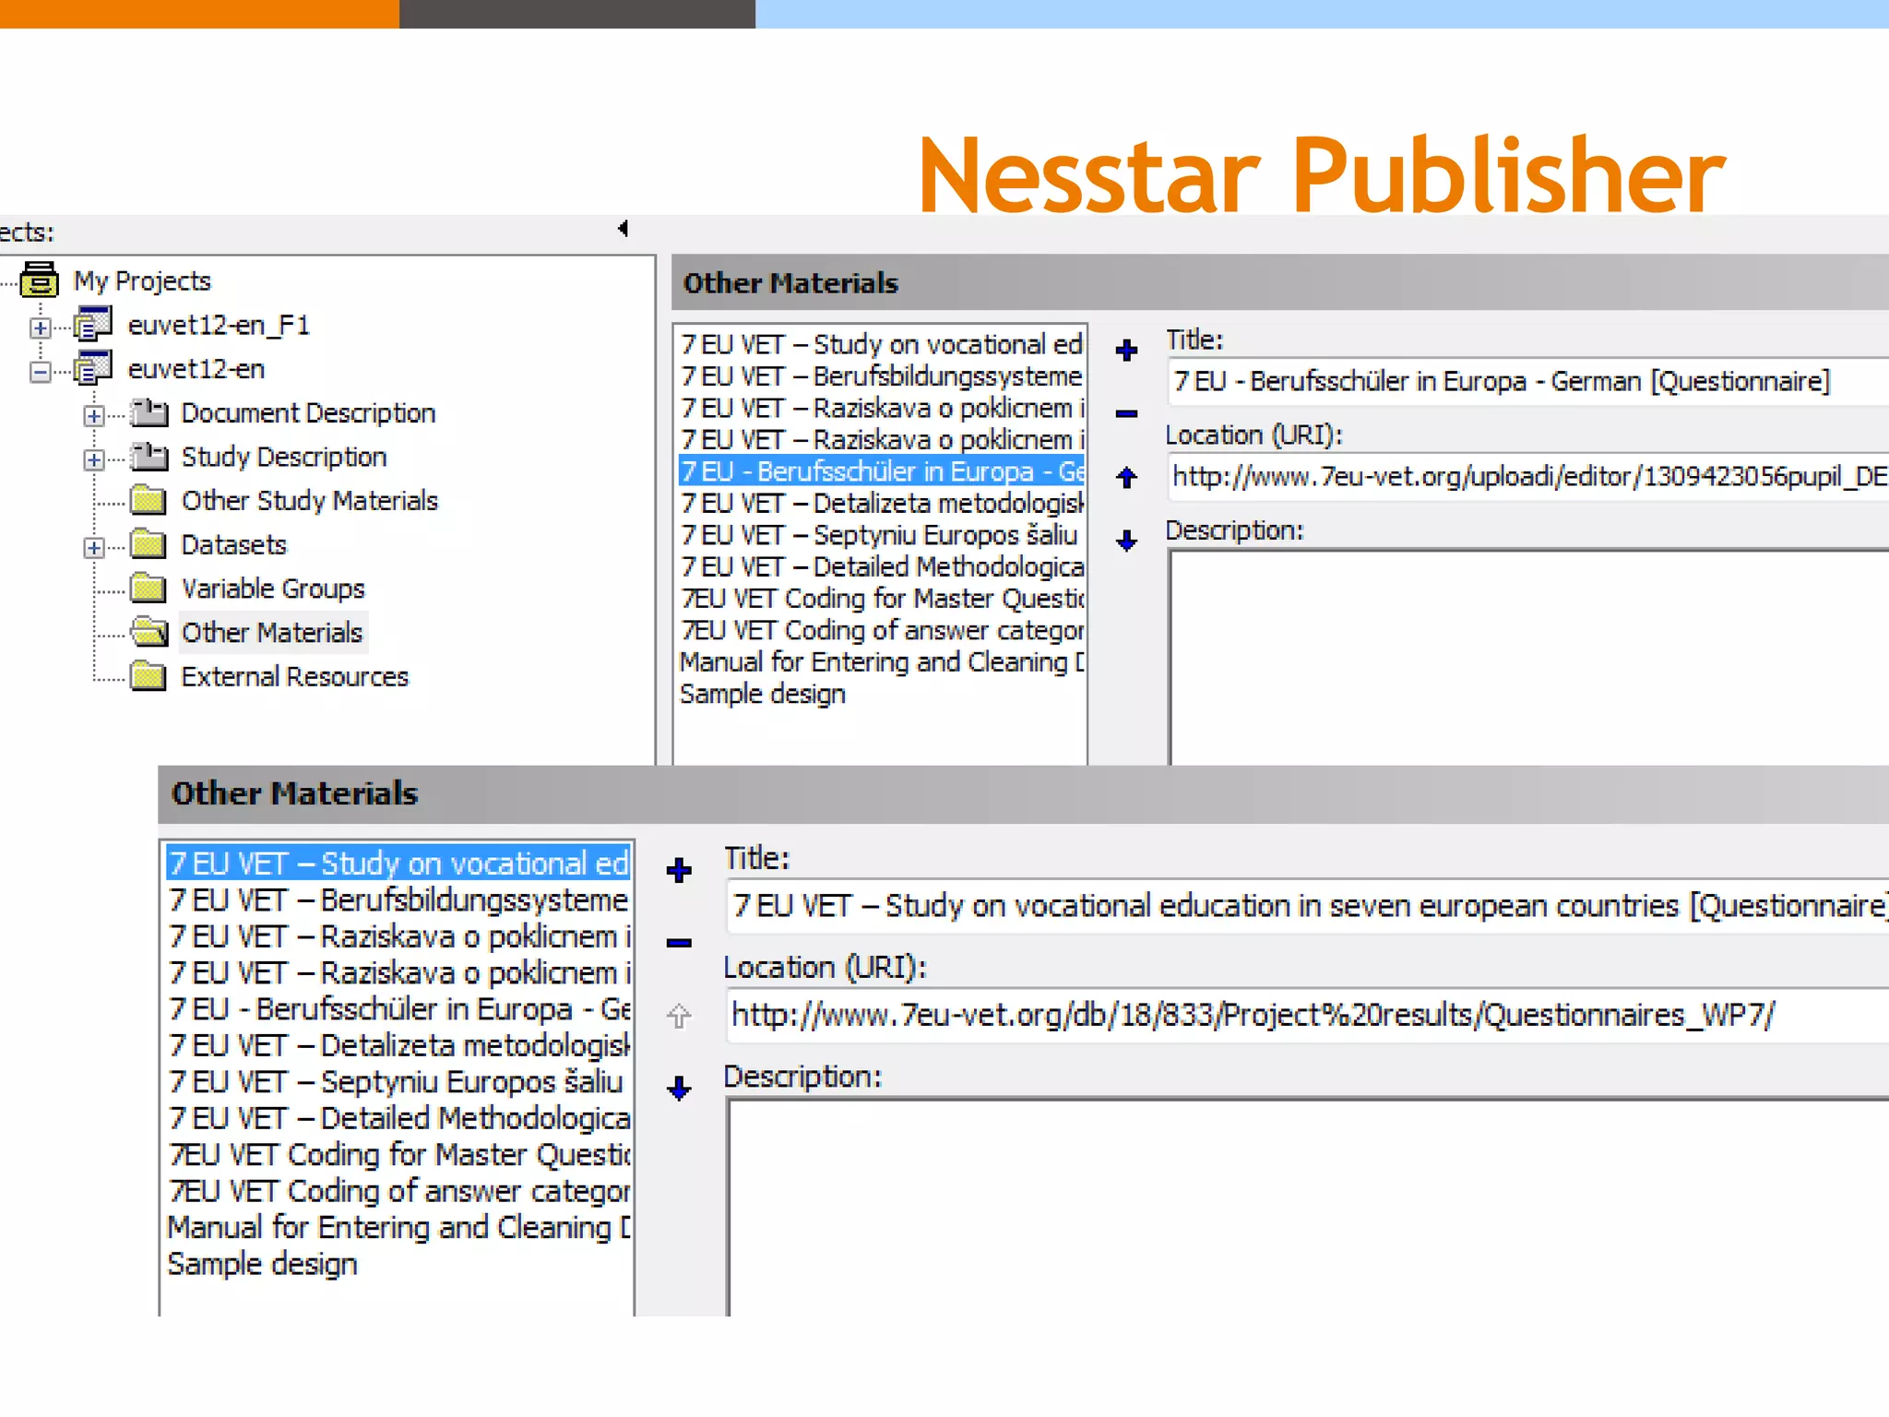1889x1417 pixels.
Task: Open the Document Description section
Action: click(308, 412)
